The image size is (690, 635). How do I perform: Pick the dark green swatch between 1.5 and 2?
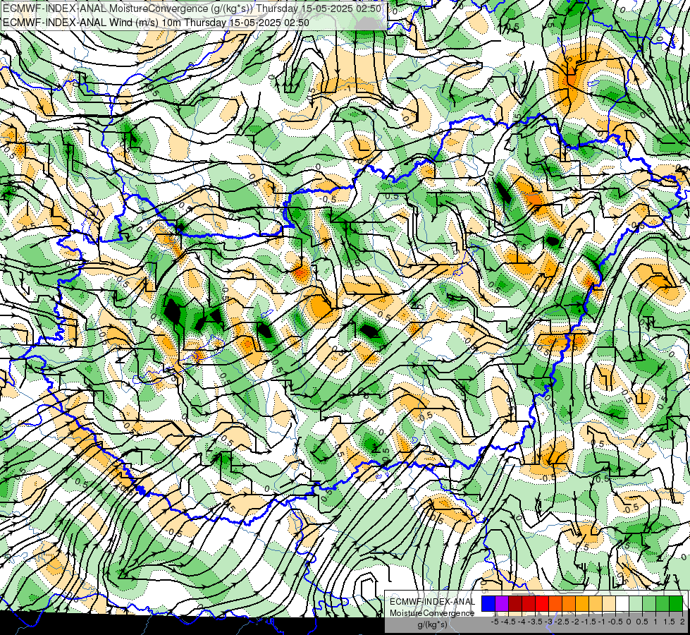pyautogui.click(x=676, y=603)
